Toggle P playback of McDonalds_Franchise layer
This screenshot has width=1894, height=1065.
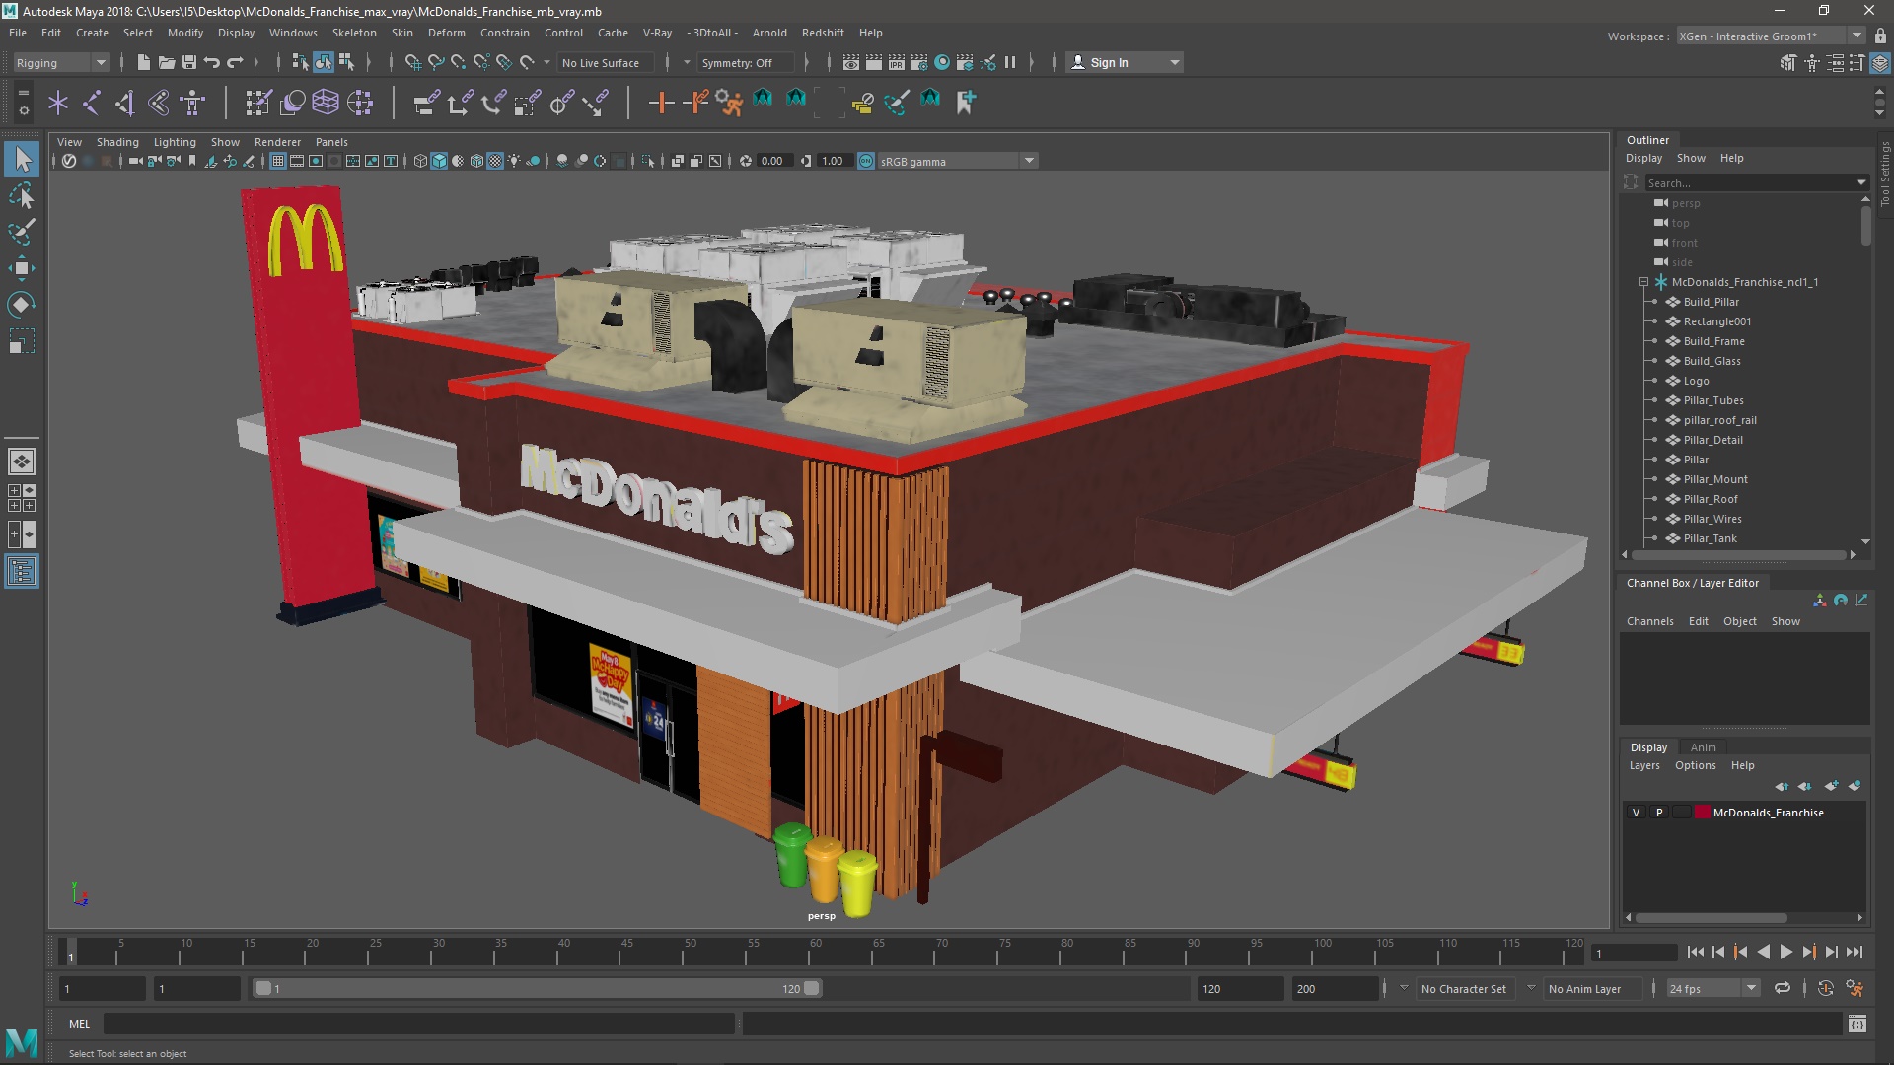tap(1659, 813)
